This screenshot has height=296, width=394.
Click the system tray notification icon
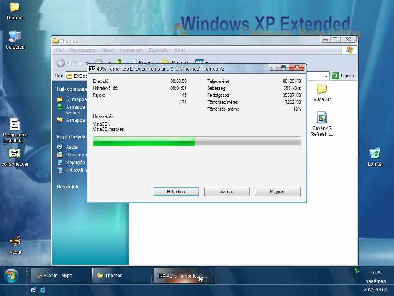[x=357, y=271]
